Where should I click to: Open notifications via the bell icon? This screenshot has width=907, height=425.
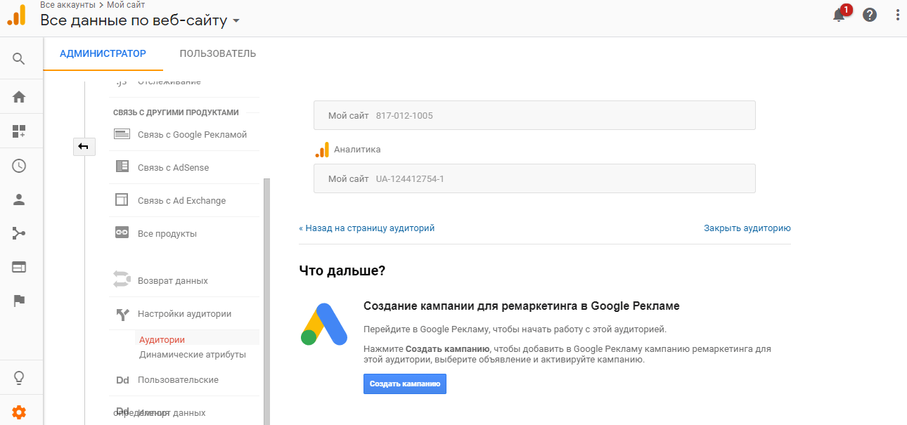tap(839, 14)
